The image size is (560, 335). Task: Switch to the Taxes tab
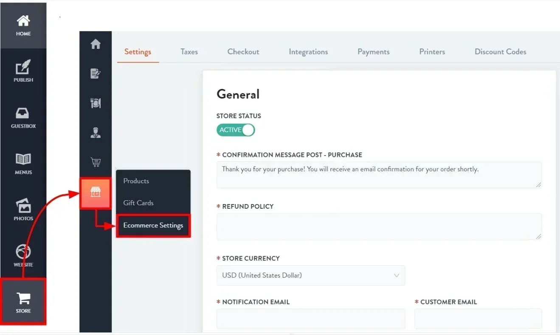189,52
